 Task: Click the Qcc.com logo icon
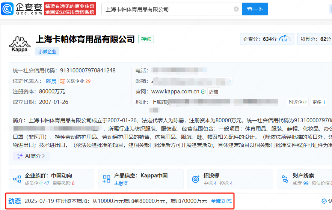point(7,9)
